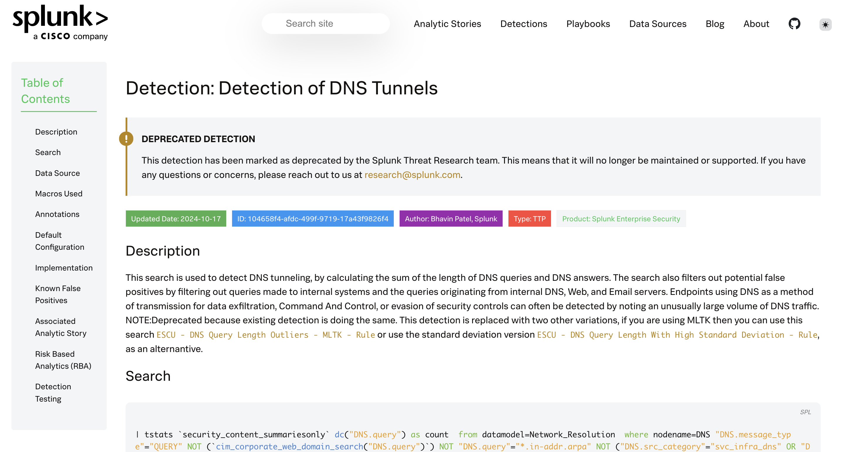
Task: Open Data Sources in the navigation
Action: tap(657, 24)
